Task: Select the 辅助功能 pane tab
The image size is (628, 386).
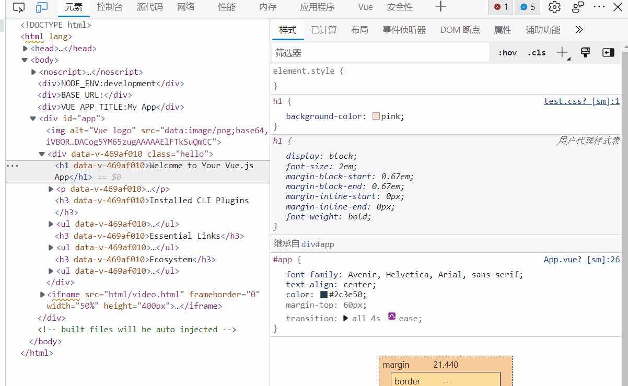Action: pyautogui.click(x=543, y=30)
